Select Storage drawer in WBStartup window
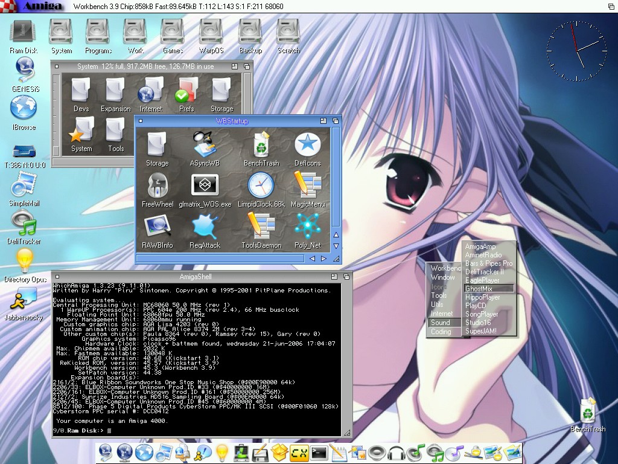The width and height of the screenshot is (618, 464). point(158,149)
